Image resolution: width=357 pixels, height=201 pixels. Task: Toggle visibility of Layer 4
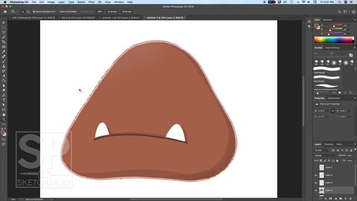pyautogui.click(x=316, y=175)
